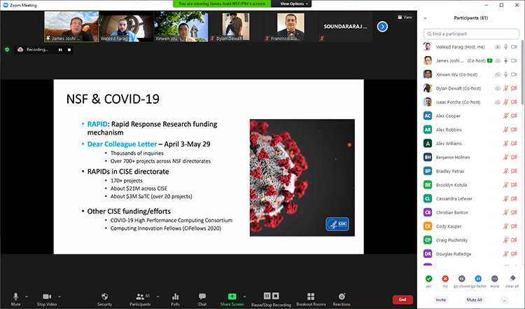Viewport: 525px width, 309px height.
Task: Select Xinwen Wu's video thumbnail
Action: [181, 27]
